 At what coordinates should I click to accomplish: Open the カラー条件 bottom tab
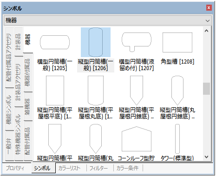point(127,168)
